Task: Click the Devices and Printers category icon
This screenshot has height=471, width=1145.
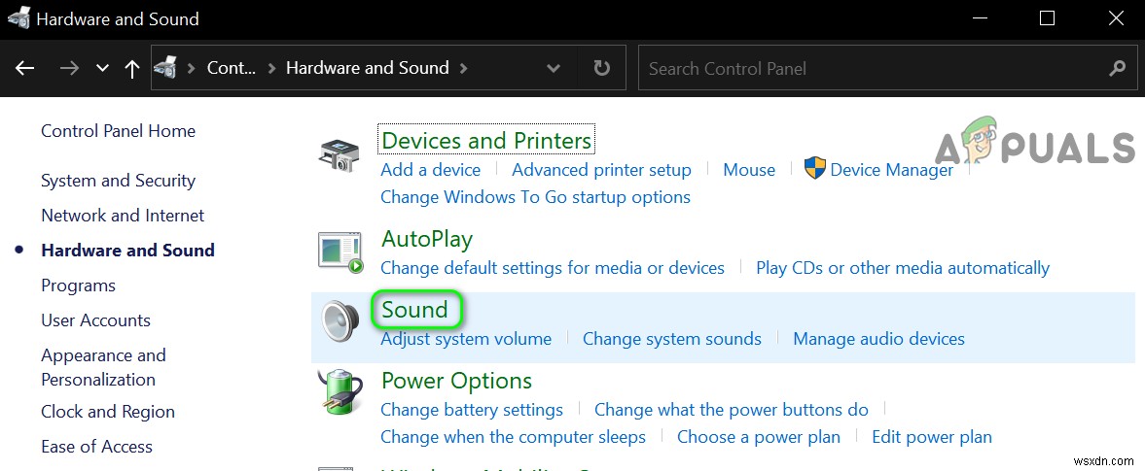Action: (339, 155)
